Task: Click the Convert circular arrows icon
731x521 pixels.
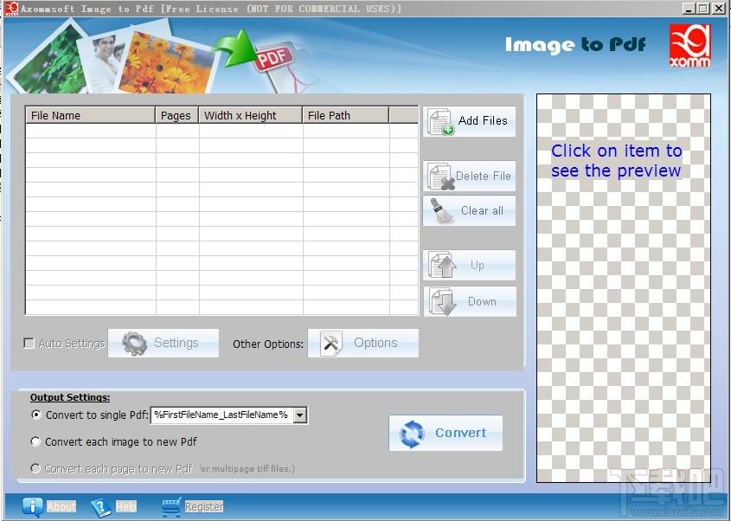Action: tap(412, 434)
